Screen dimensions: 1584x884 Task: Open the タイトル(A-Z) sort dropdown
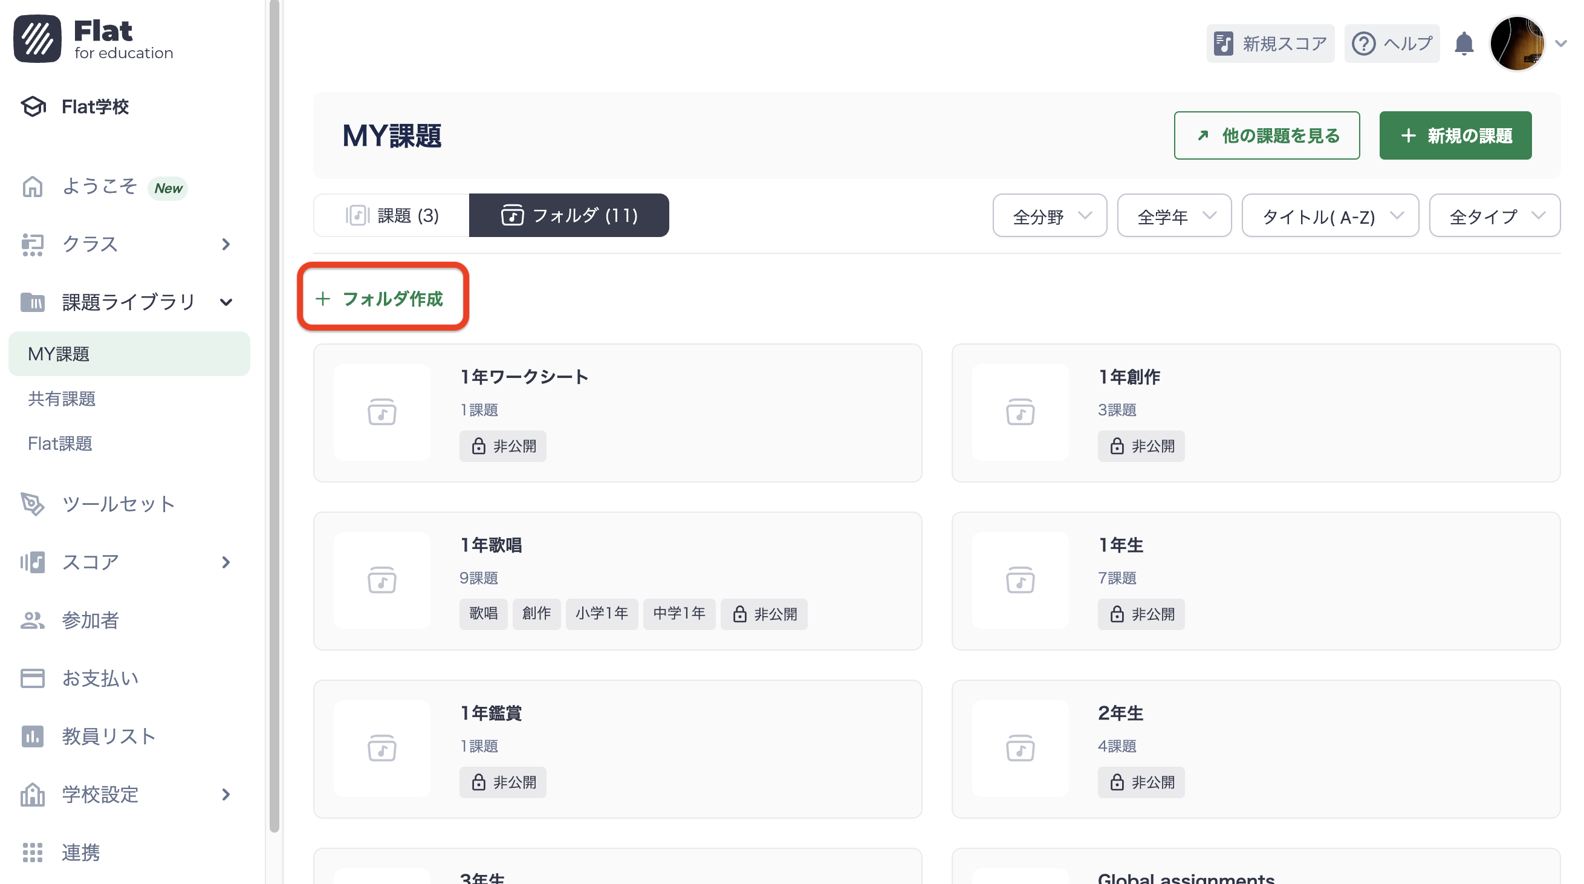point(1330,216)
